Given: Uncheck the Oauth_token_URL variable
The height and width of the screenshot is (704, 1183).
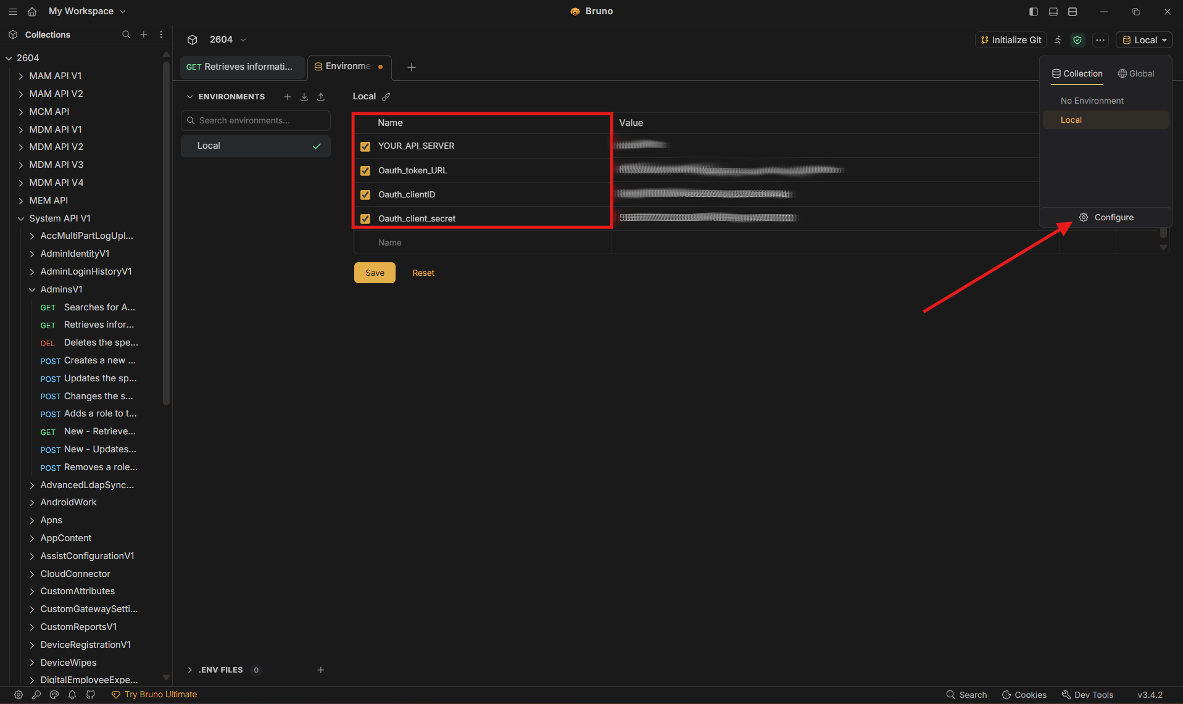Looking at the screenshot, I should click(365, 170).
